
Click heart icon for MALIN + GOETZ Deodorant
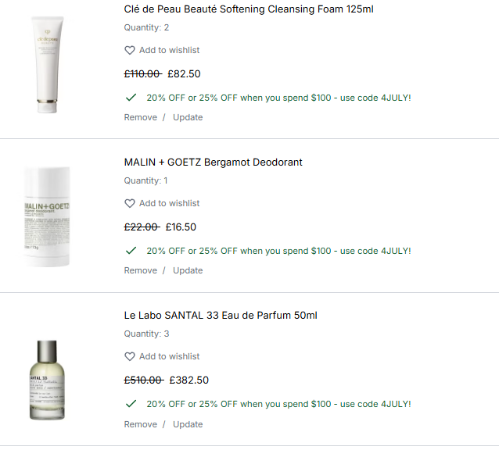(130, 203)
